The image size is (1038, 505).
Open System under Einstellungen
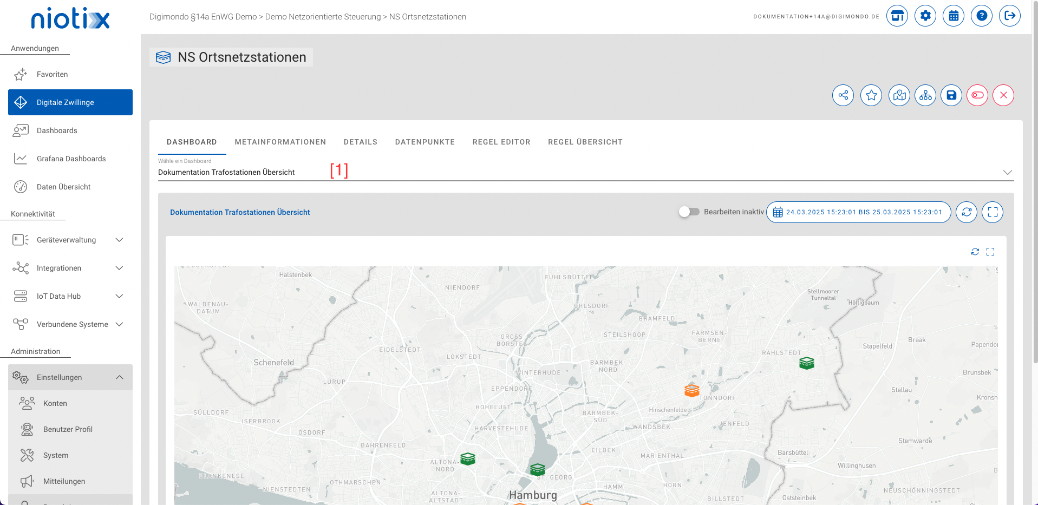(x=70, y=455)
